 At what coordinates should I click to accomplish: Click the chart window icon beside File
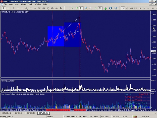coord(2,4)
